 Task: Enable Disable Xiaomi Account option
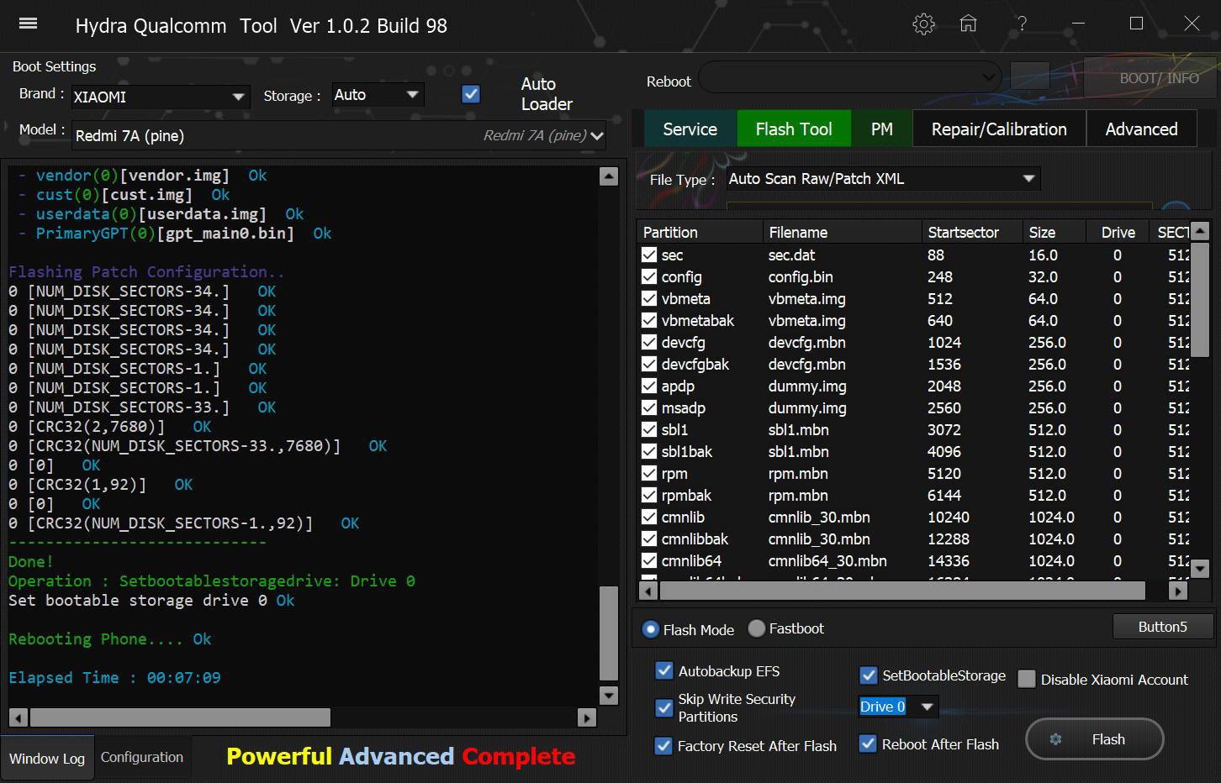click(x=1027, y=679)
